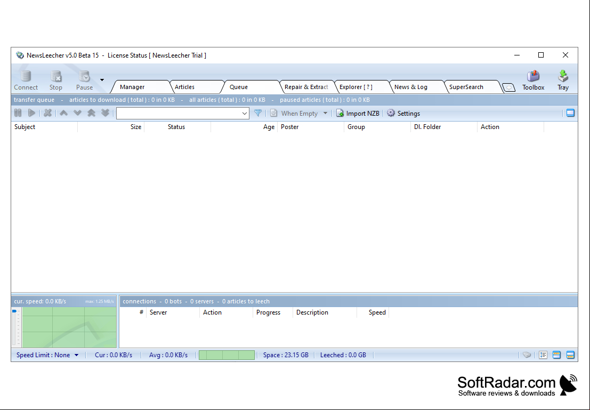The height and width of the screenshot is (410, 590).
Task: Sort queue by Subject column
Action: tap(44, 127)
